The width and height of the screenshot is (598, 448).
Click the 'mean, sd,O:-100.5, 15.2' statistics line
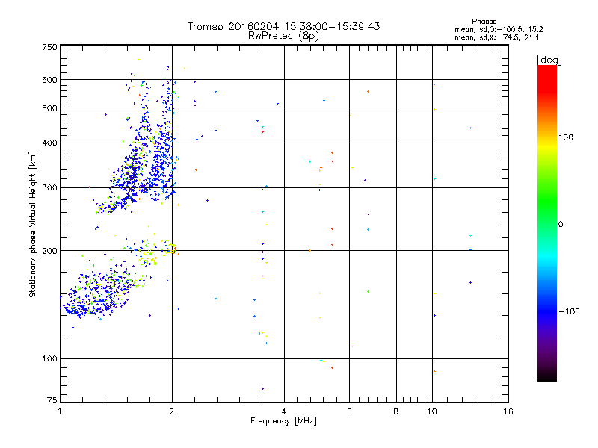coord(499,29)
